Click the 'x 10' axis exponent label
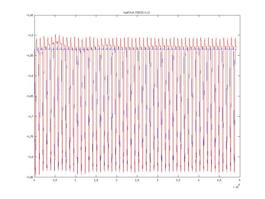The image size is (265, 199). click(236, 186)
